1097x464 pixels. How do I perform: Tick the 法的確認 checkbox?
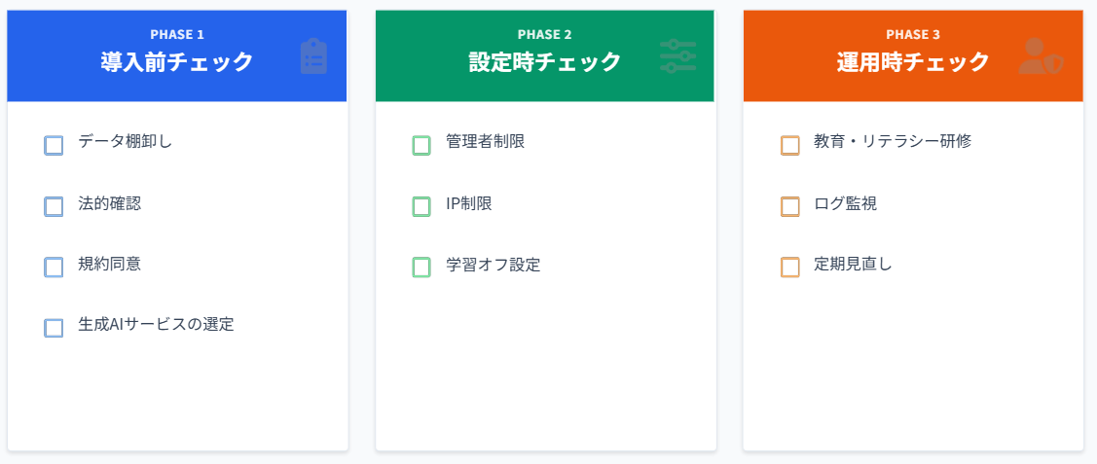(x=55, y=206)
